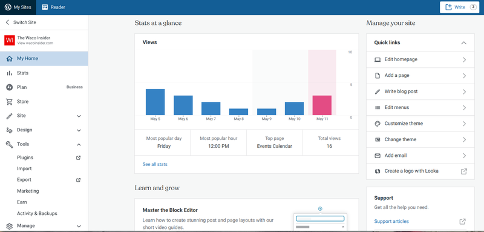This screenshot has width=484, height=232.
Task: Click the Business plan label
Action: click(x=74, y=87)
